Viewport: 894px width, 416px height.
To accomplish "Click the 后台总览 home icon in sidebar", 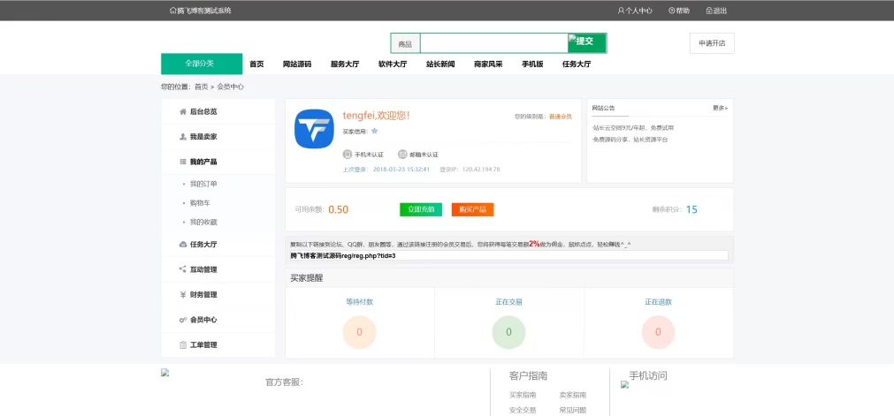I will pos(183,112).
